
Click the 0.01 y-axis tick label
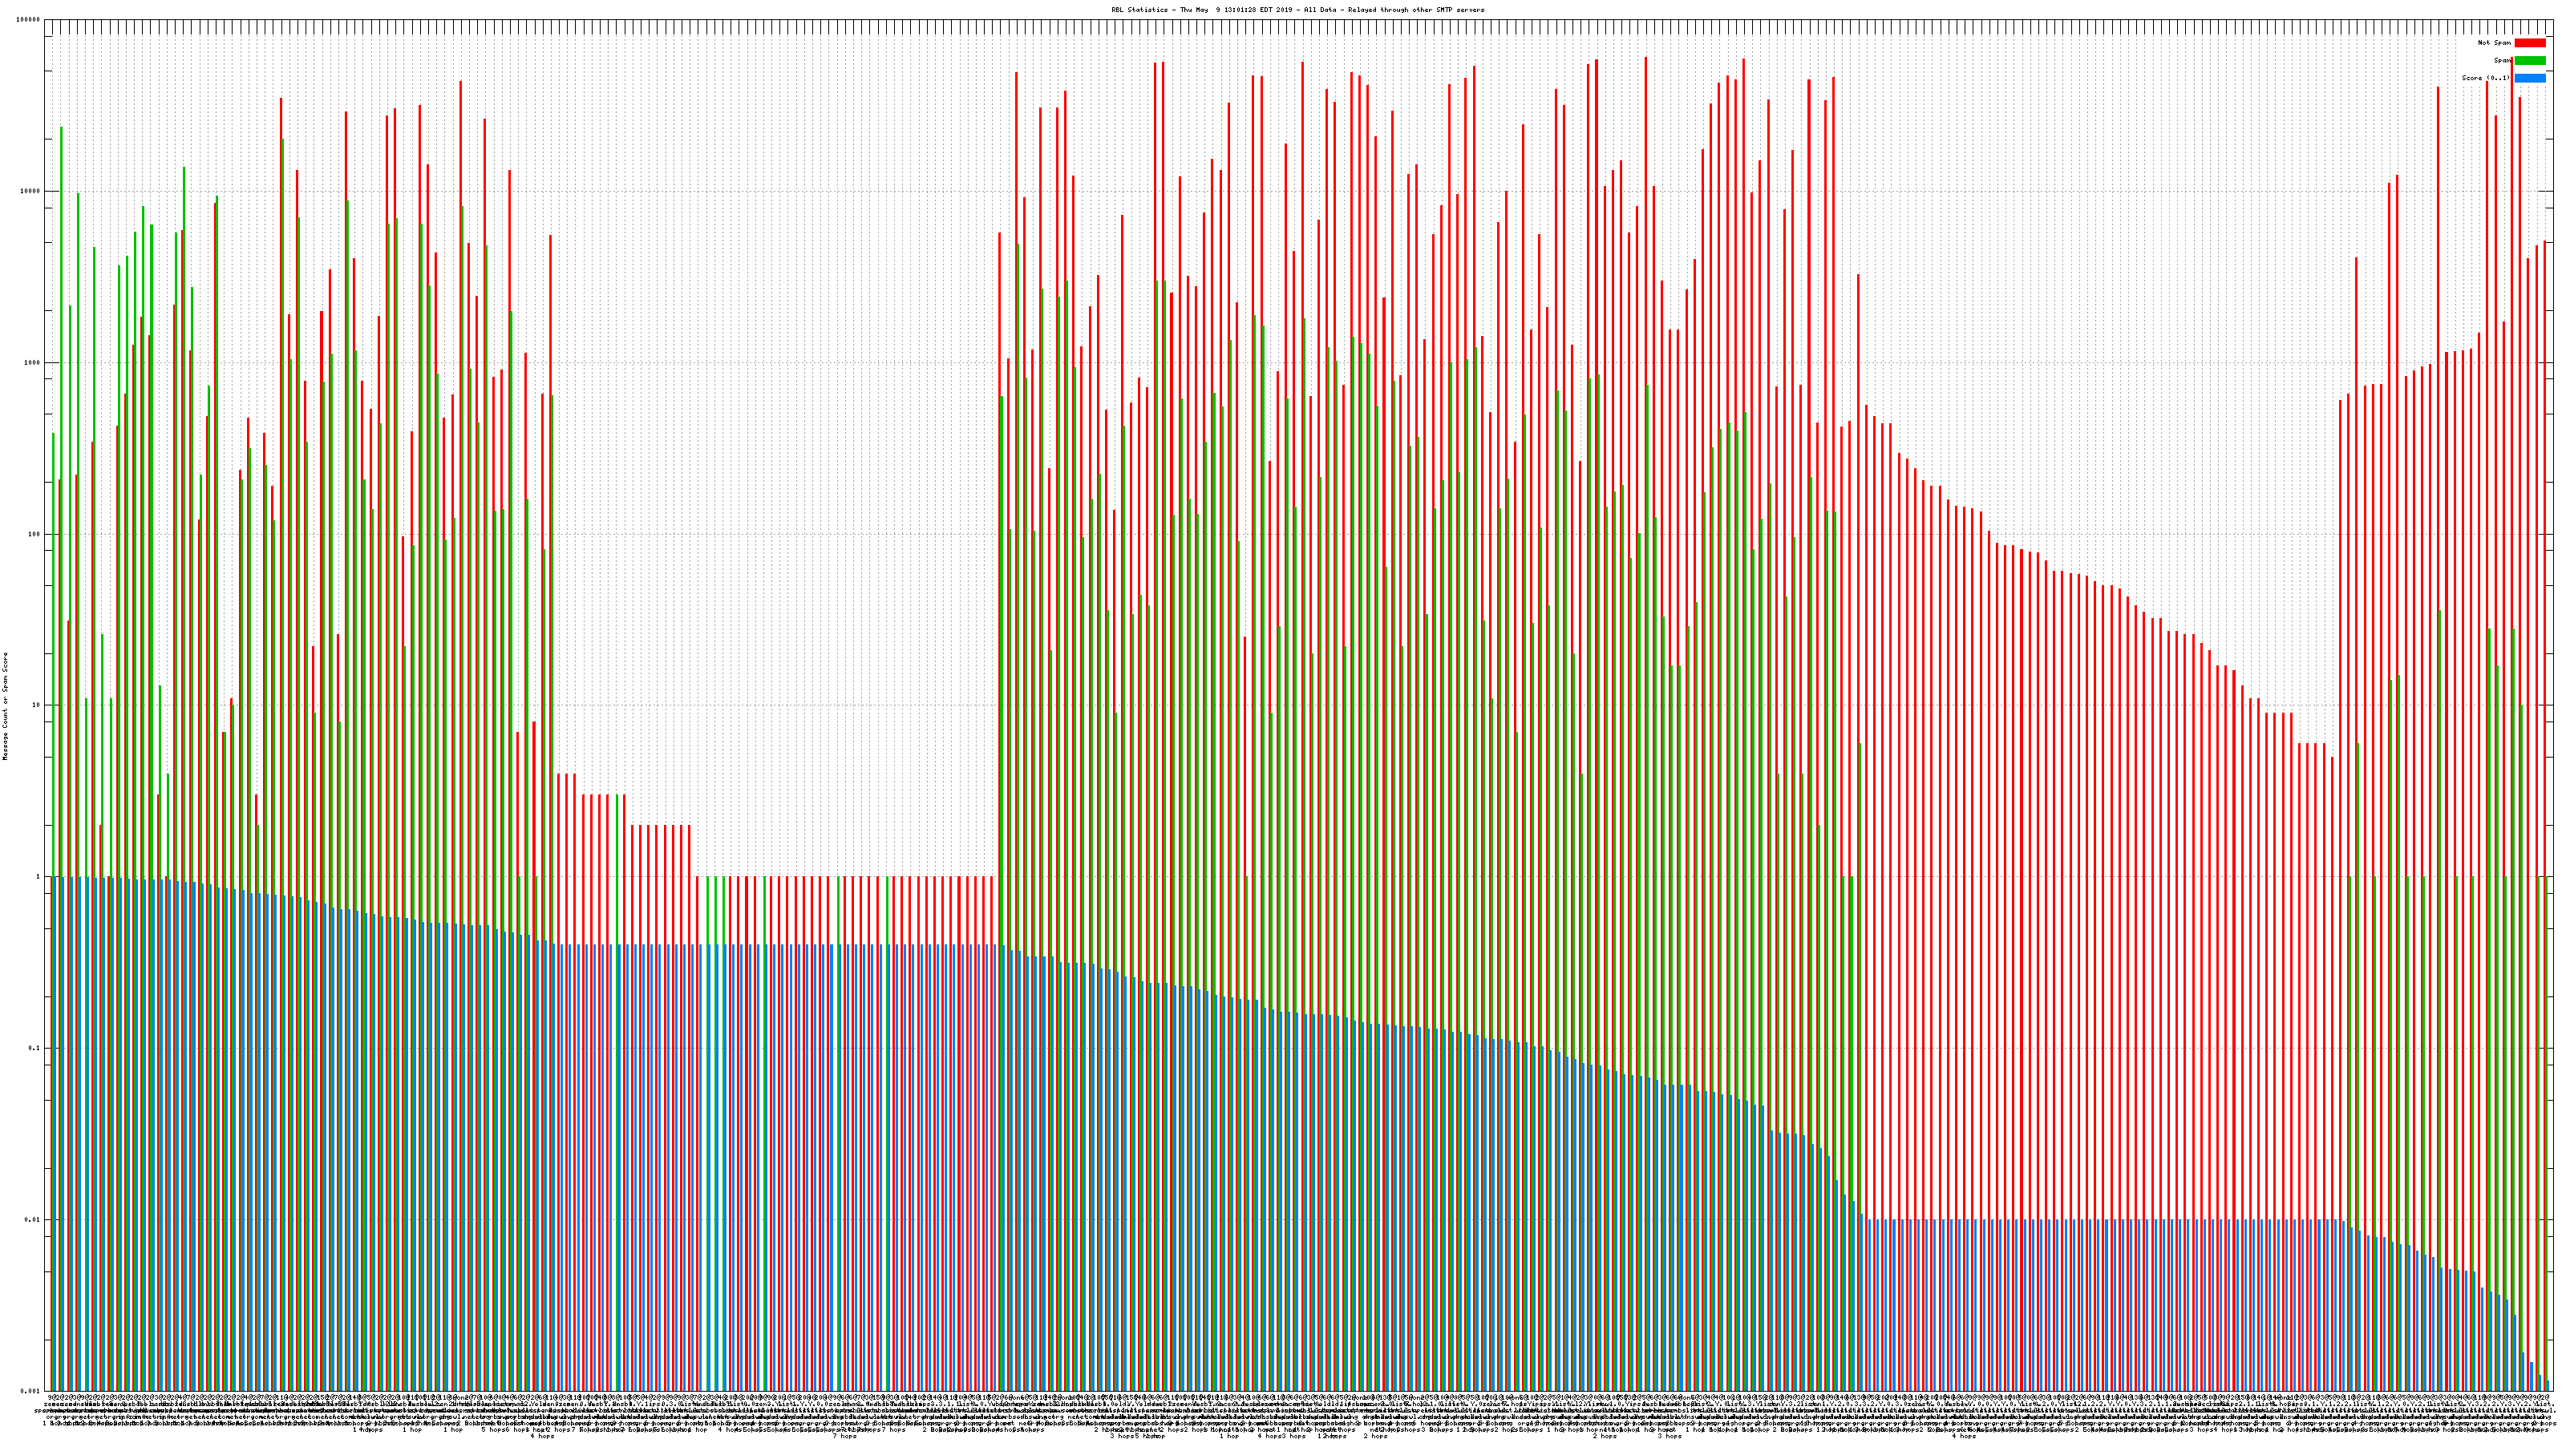(x=32, y=1219)
